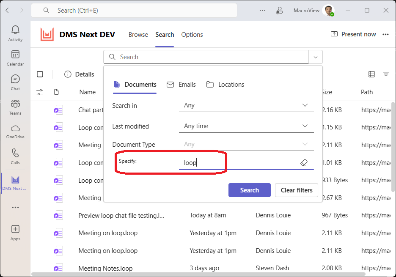This screenshot has width=396, height=277.
Task: Clear the Specify field with eraser icon
Action: (304, 163)
